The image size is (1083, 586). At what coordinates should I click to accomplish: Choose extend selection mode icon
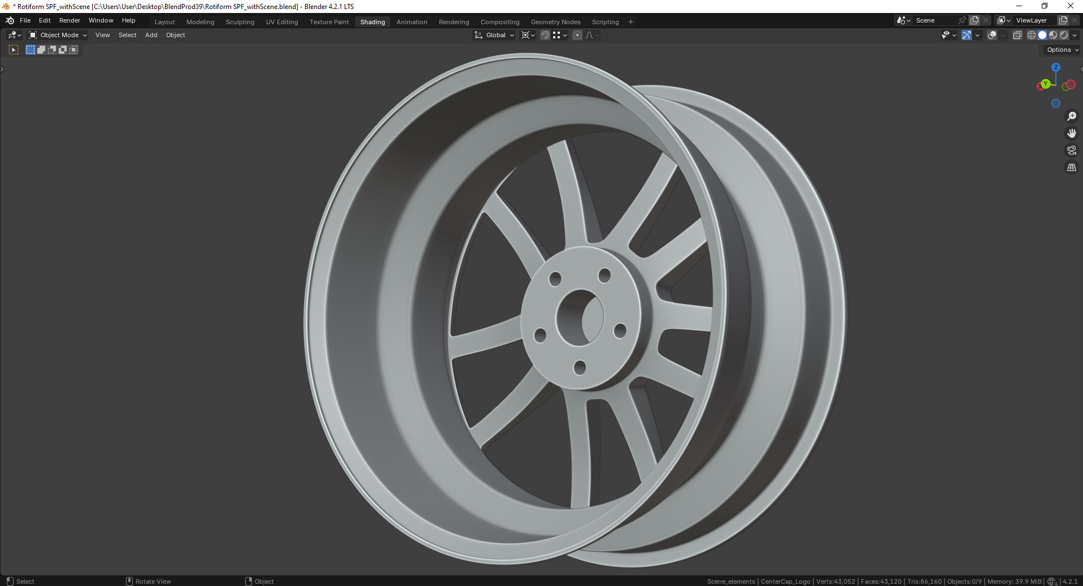41,50
